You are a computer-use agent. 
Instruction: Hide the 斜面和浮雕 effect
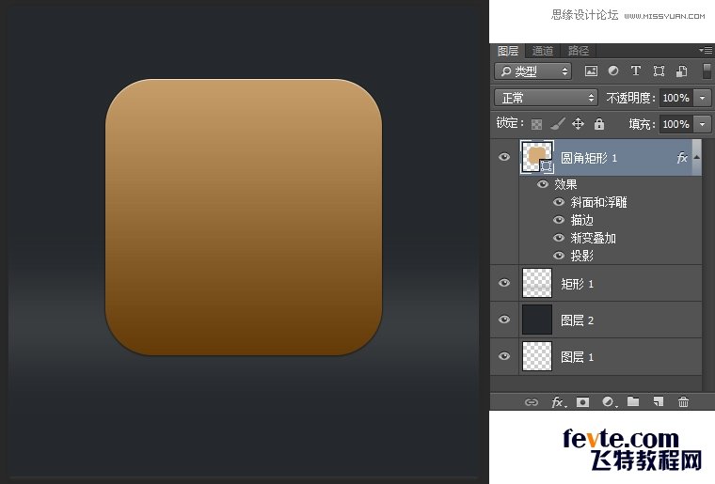point(559,202)
